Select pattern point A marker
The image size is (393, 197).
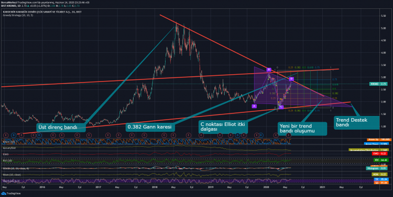tap(254, 106)
